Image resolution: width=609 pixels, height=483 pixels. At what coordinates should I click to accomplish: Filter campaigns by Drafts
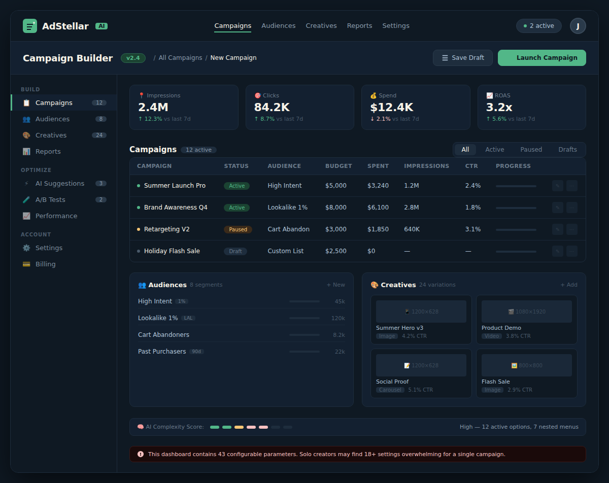tap(568, 150)
